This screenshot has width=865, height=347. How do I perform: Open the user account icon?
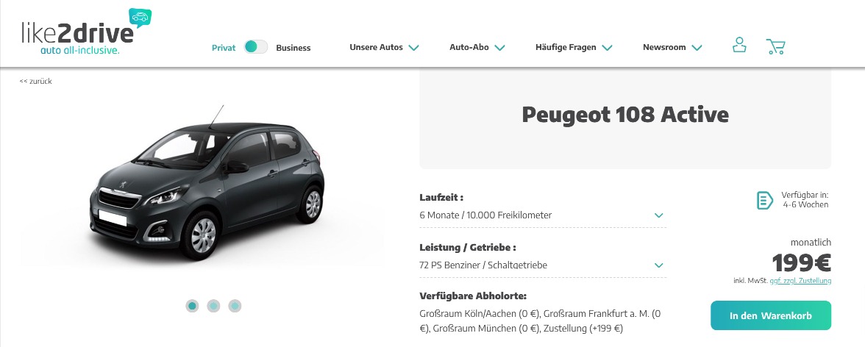point(739,46)
